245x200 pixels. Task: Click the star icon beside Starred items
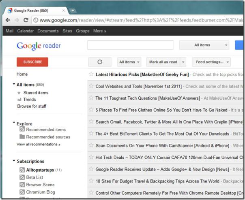tap(19, 93)
